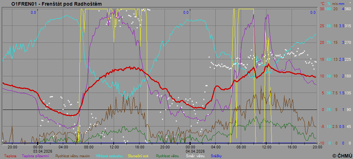
Task: Select the green Rychlost větru legend entry
Action: [167, 156]
